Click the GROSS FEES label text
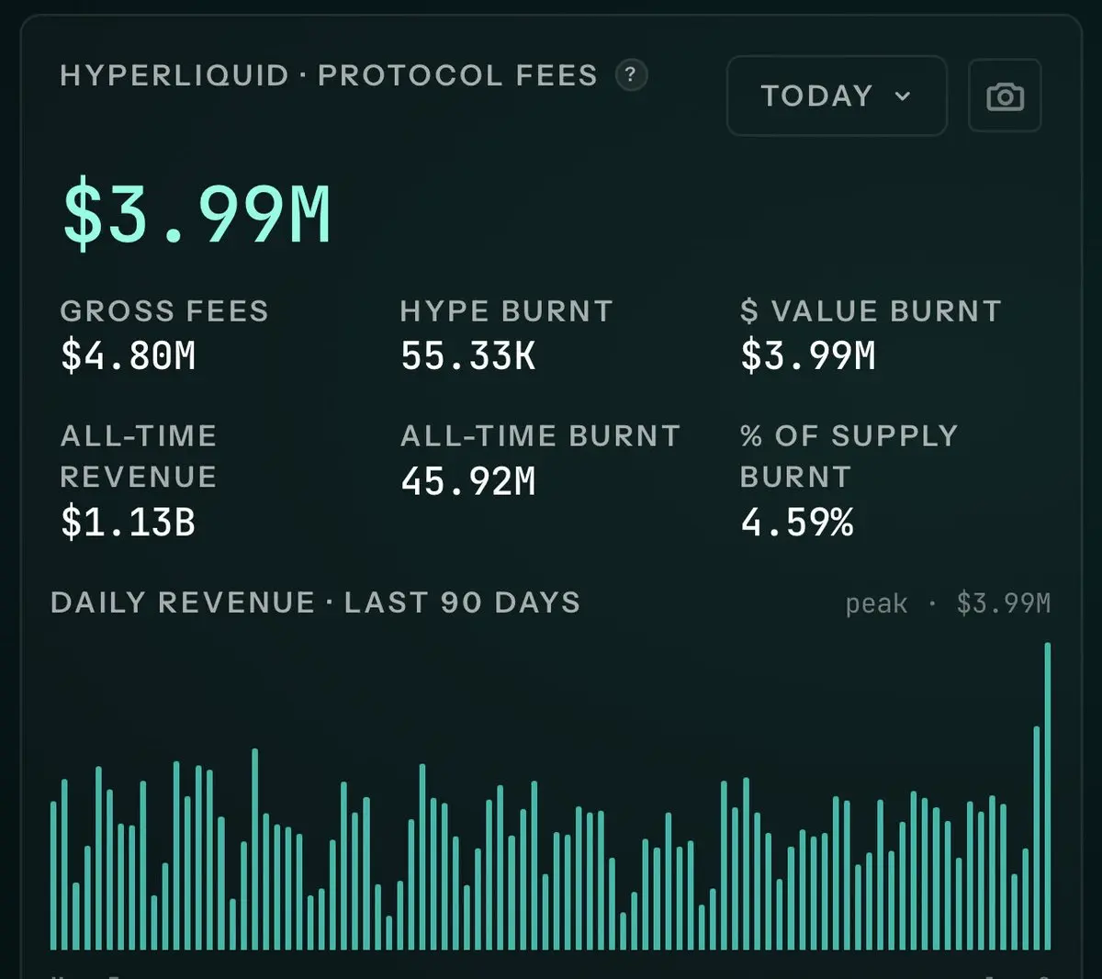Viewport: 1102px width, 979px height. click(x=164, y=311)
